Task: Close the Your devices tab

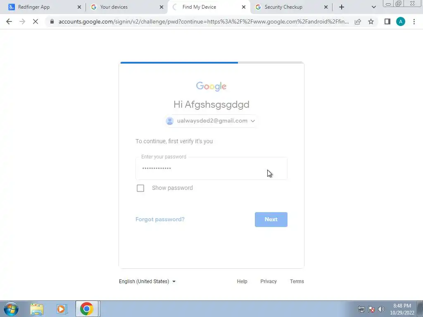Action: click(162, 7)
